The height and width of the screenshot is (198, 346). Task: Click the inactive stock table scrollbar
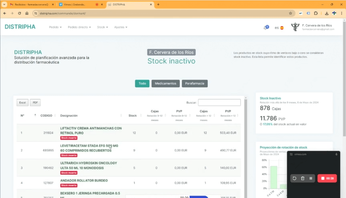[x=245, y=148]
